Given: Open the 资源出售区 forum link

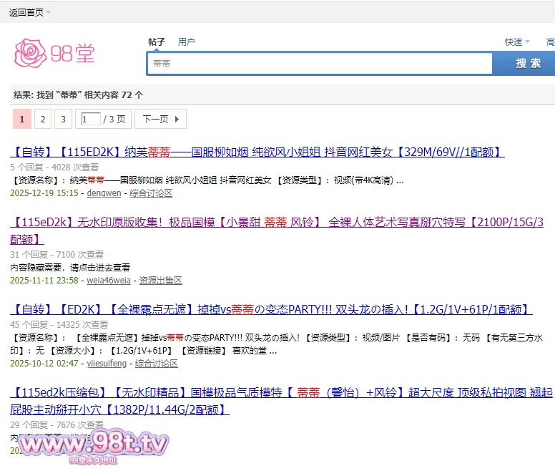Looking at the screenshot, I should (x=161, y=281).
